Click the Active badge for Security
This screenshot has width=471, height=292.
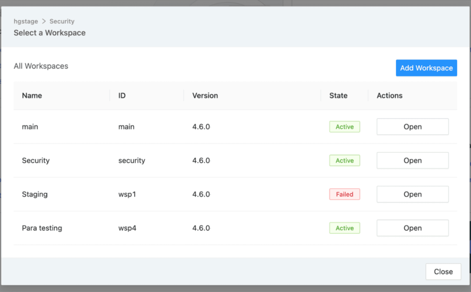[x=345, y=160]
